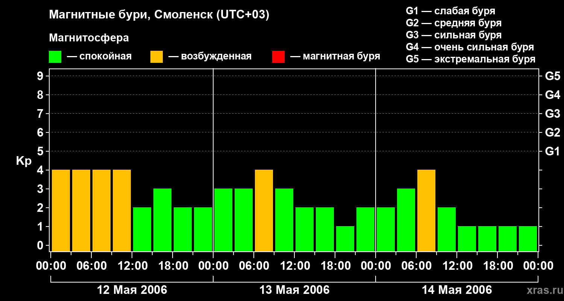Click the orange Kp 4 bar on 14 Мая
Screen dimensions: 564x301
pos(426,210)
